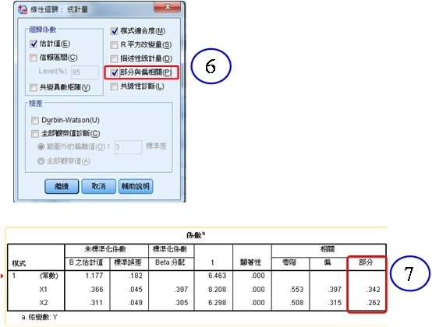The width and height of the screenshot is (432, 327).
Task: Click the Level(%) input field
Action: 85,72
